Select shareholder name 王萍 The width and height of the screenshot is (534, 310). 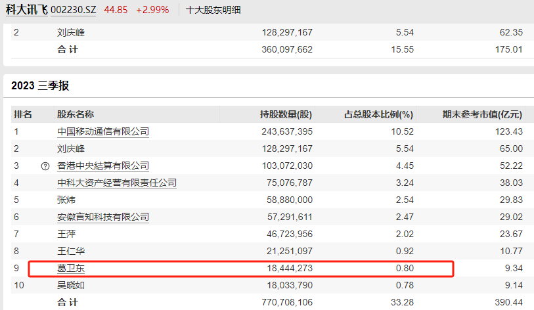tap(66, 234)
